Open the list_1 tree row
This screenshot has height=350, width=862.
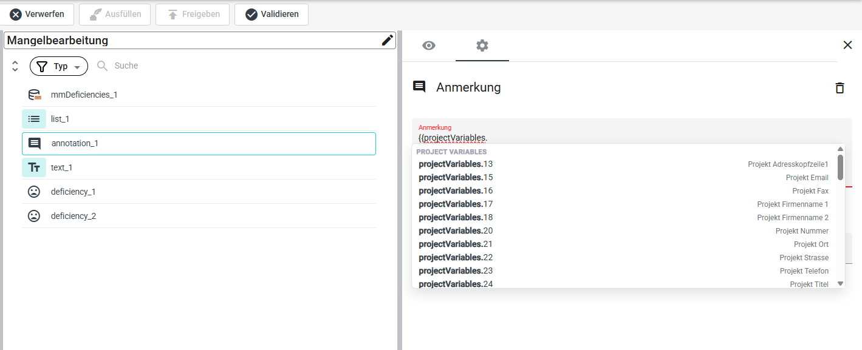tap(199, 119)
